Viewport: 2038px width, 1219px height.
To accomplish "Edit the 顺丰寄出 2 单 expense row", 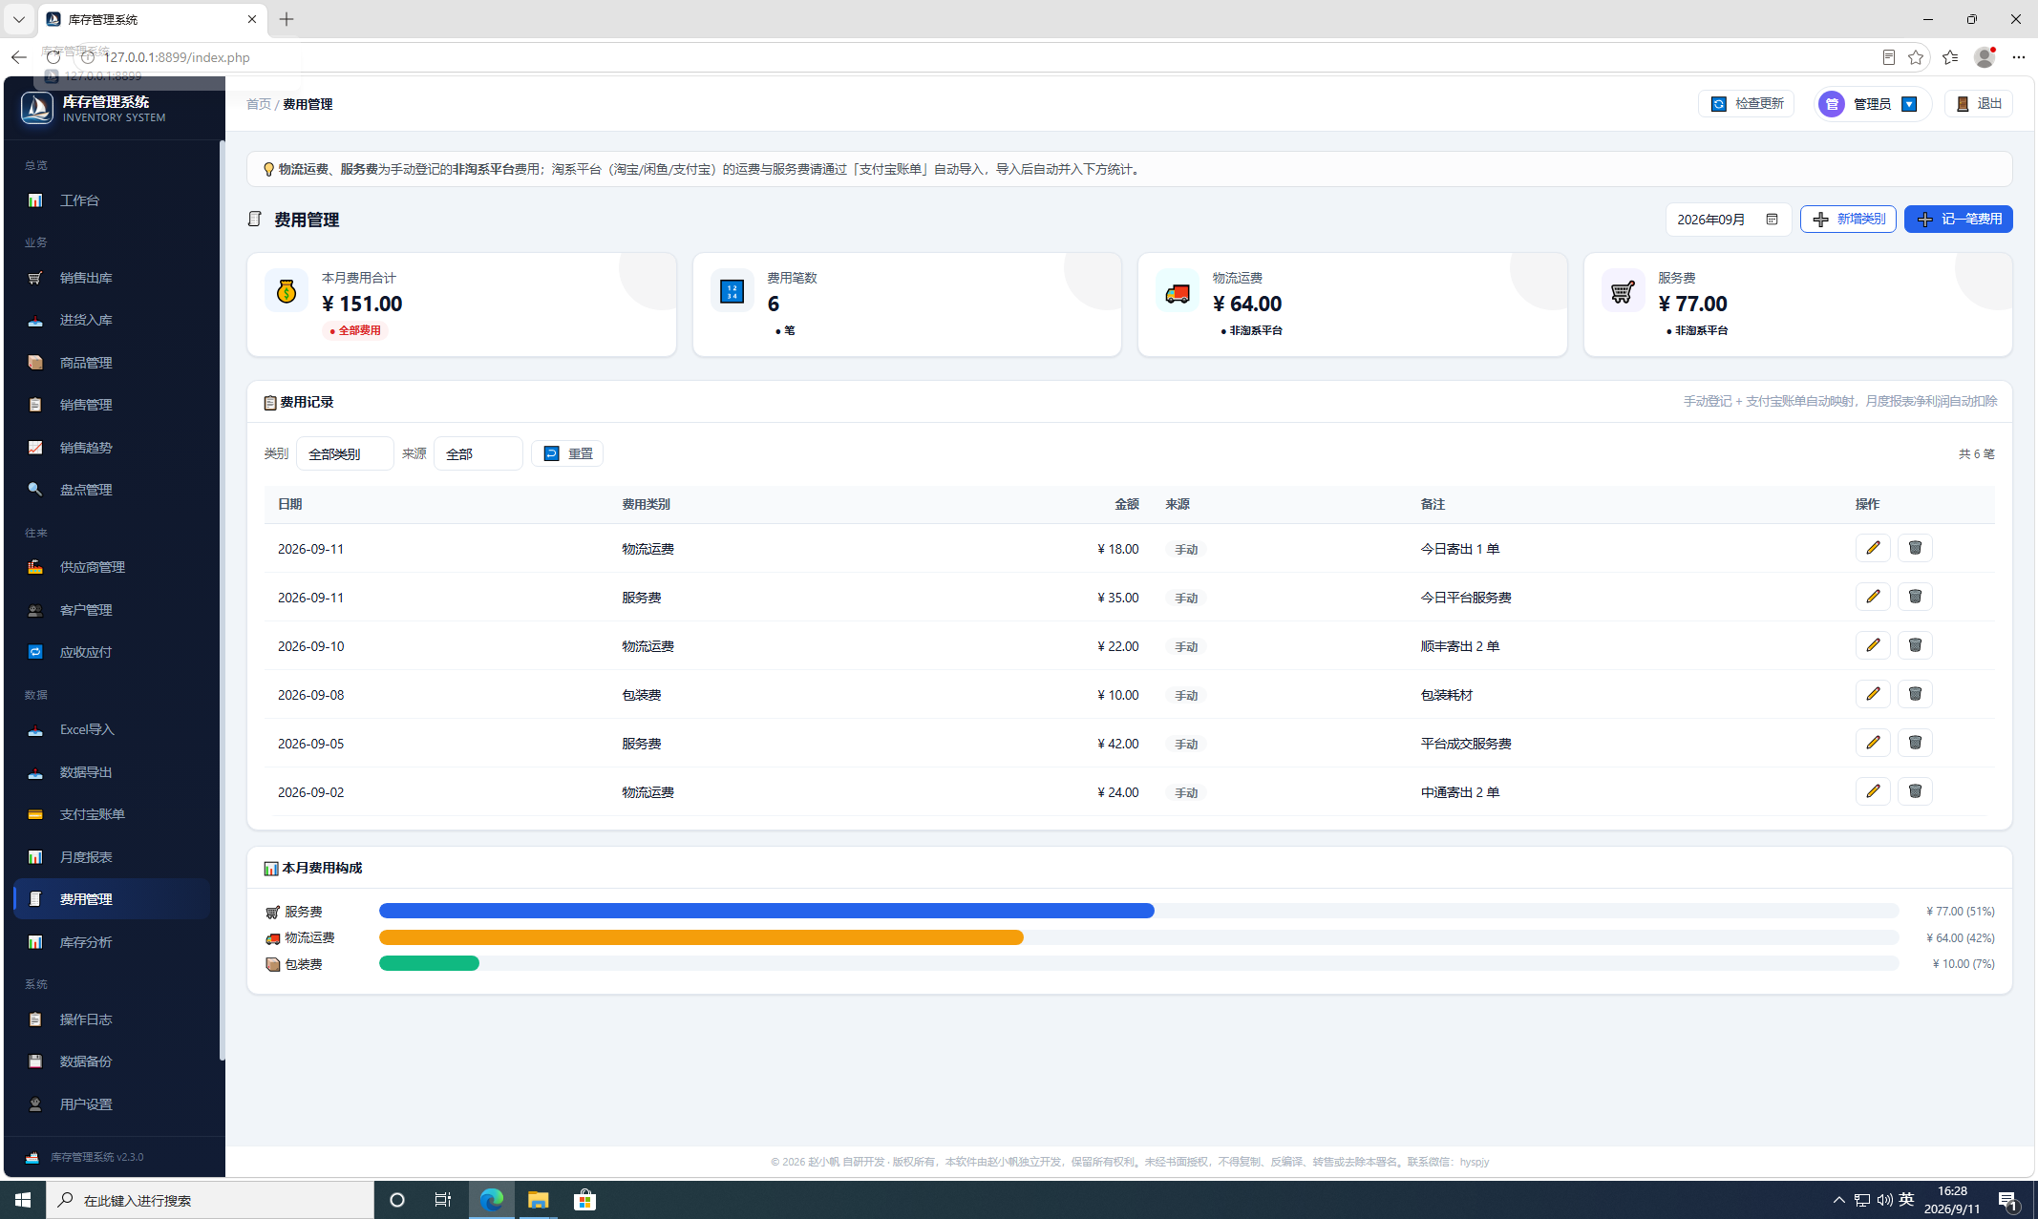I will tap(1873, 645).
